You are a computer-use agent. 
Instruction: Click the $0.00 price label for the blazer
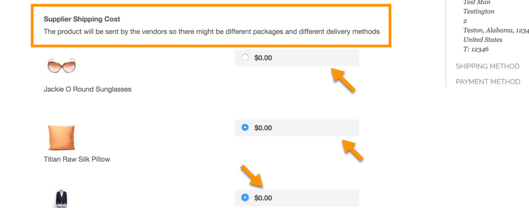click(x=263, y=198)
